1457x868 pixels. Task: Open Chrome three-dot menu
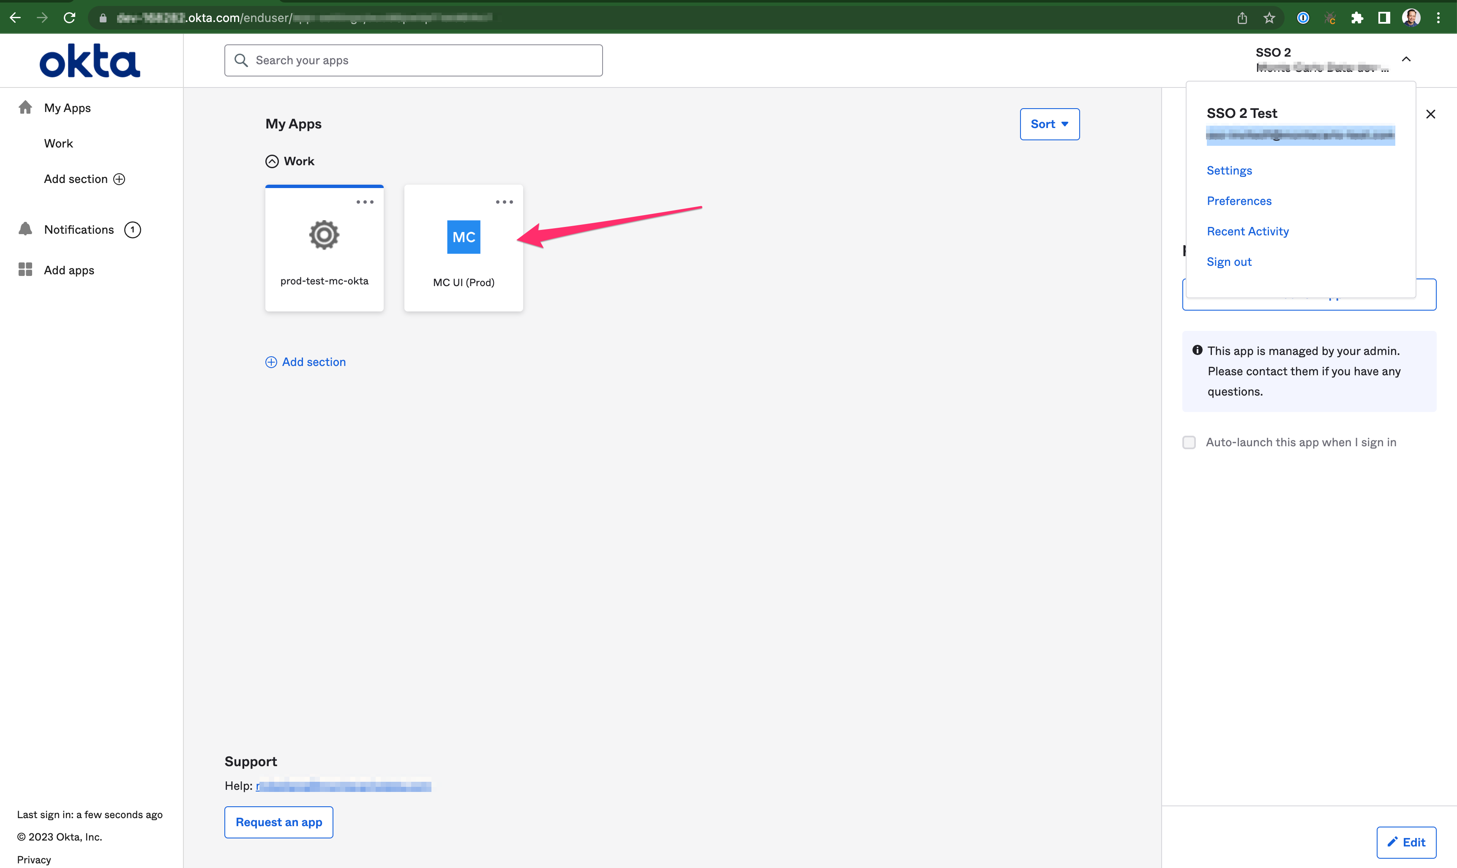(1438, 18)
